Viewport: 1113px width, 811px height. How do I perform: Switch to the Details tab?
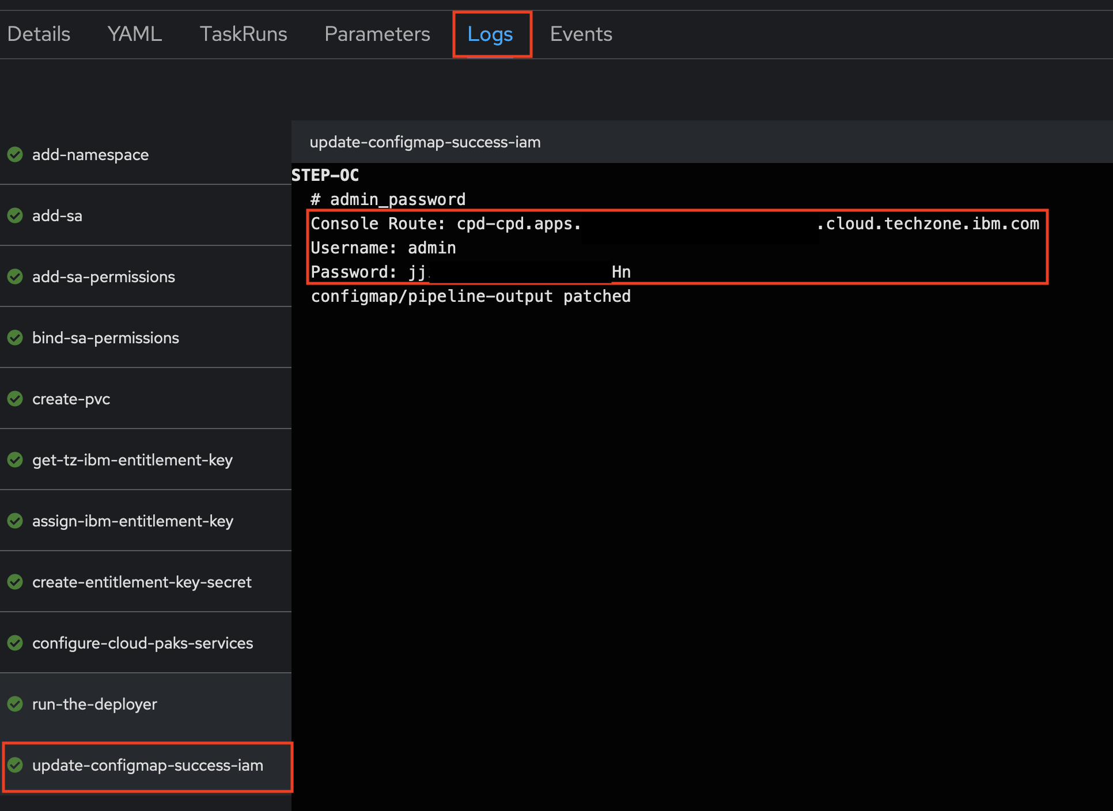click(39, 34)
